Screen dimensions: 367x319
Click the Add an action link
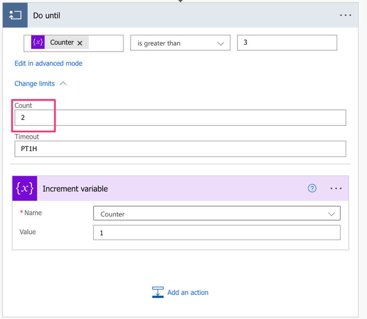coord(188,293)
